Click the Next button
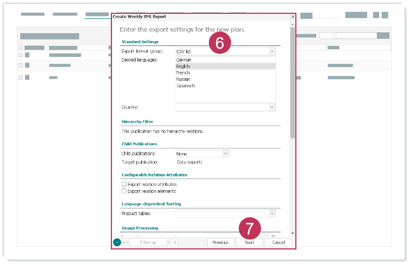The image size is (410, 265). click(x=249, y=242)
